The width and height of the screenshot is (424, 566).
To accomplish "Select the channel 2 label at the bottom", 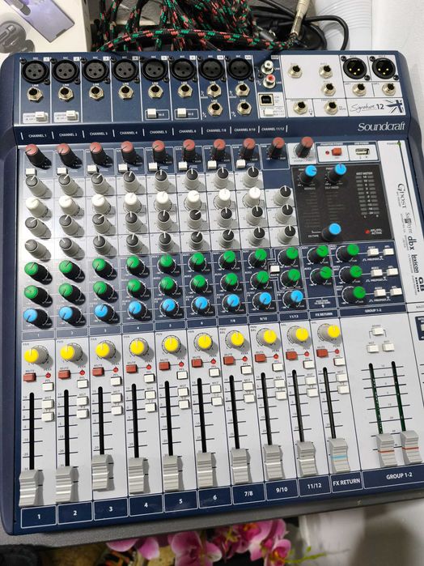I will [74, 513].
